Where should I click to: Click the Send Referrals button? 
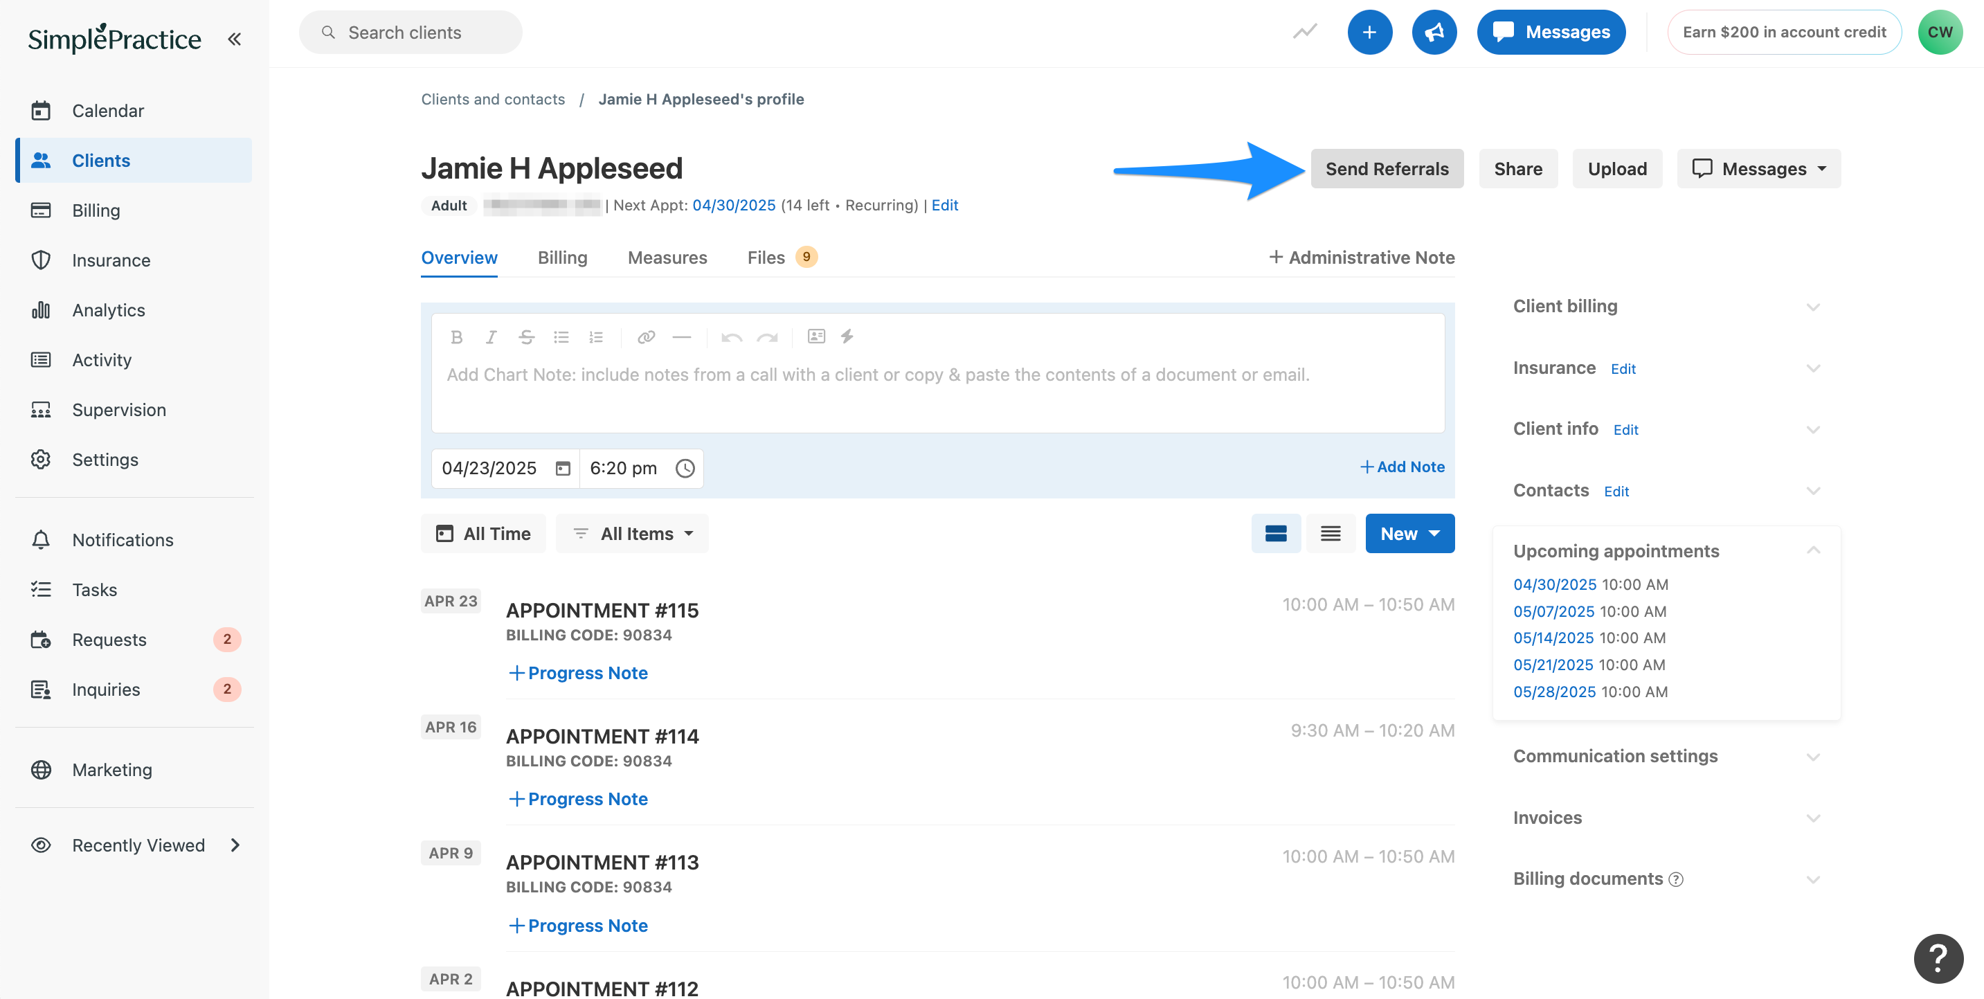coord(1387,169)
